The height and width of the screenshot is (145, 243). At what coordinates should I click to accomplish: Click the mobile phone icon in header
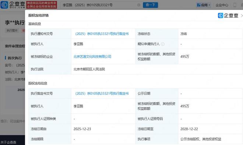tap(235, 5)
